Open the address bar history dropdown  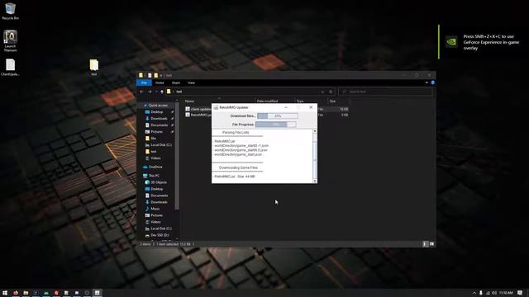point(322,92)
